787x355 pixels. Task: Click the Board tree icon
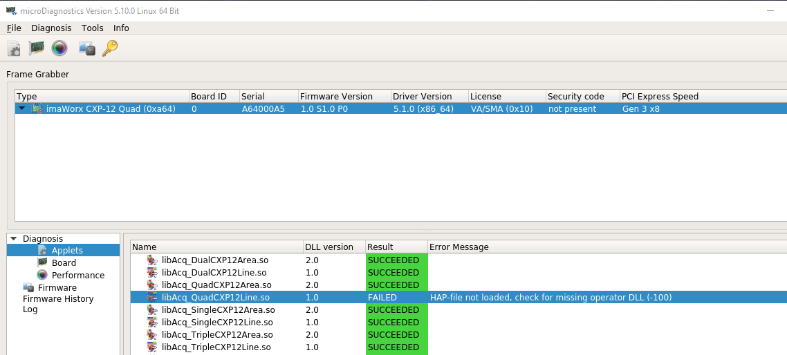[x=43, y=262]
